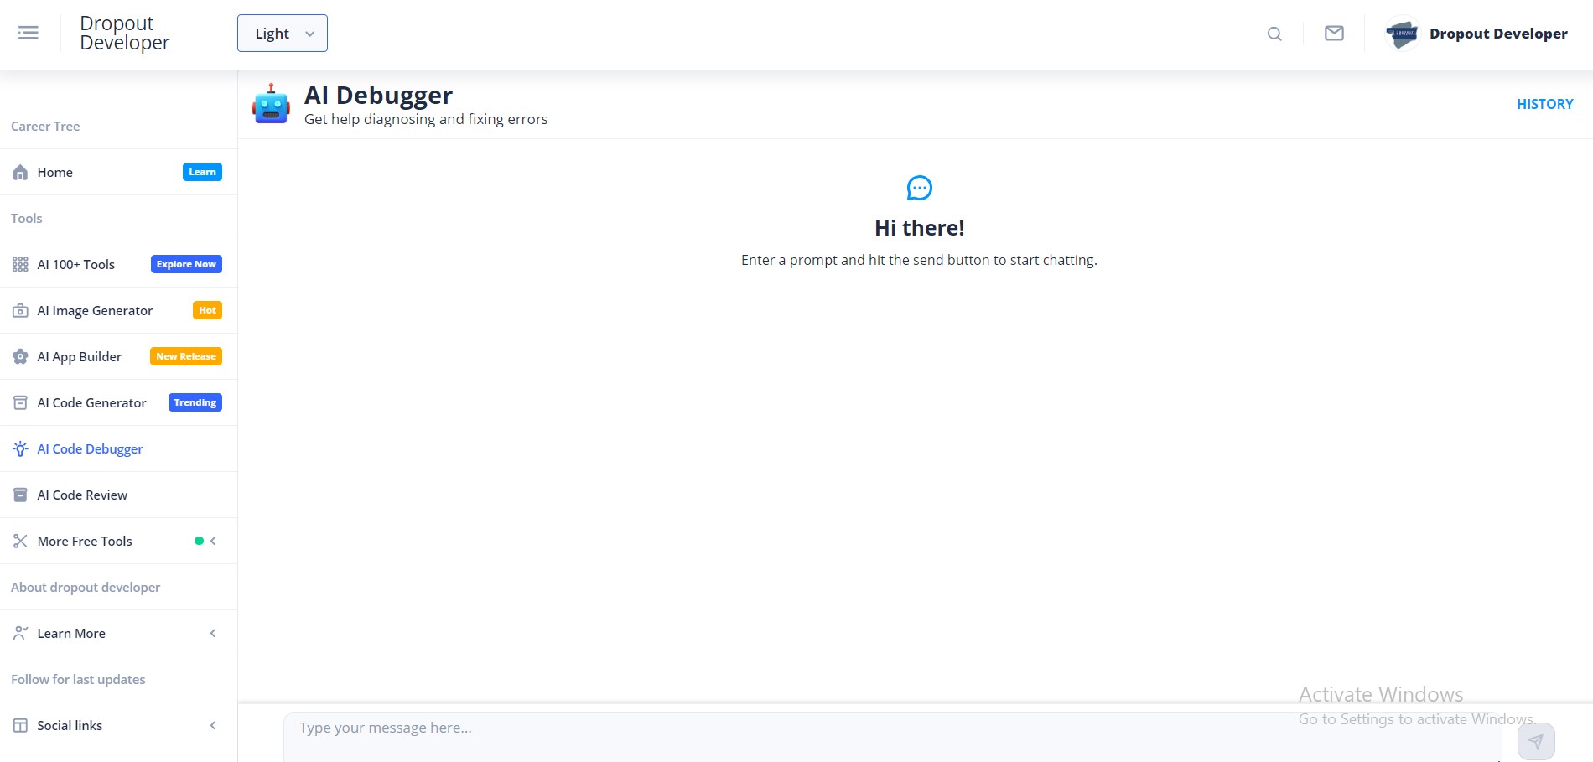Click the AI Debugger robot icon
The image size is (1593, 762).
(x=271, y=104)
